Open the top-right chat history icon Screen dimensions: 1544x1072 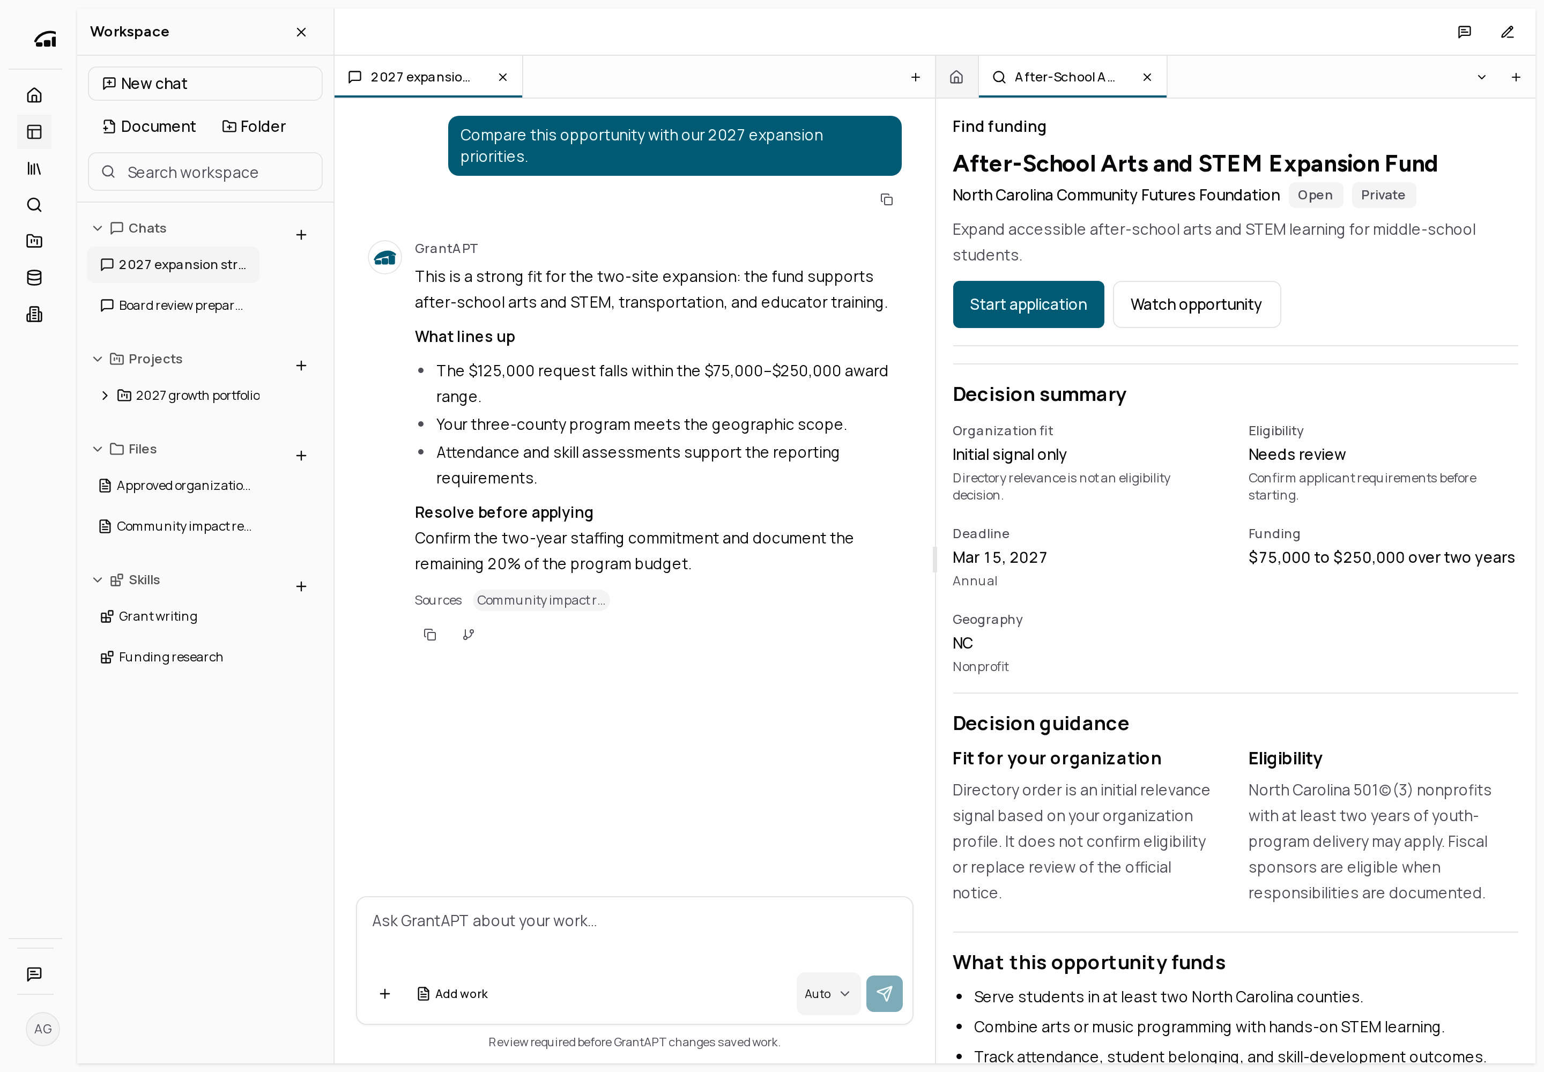pos(1465,32)
